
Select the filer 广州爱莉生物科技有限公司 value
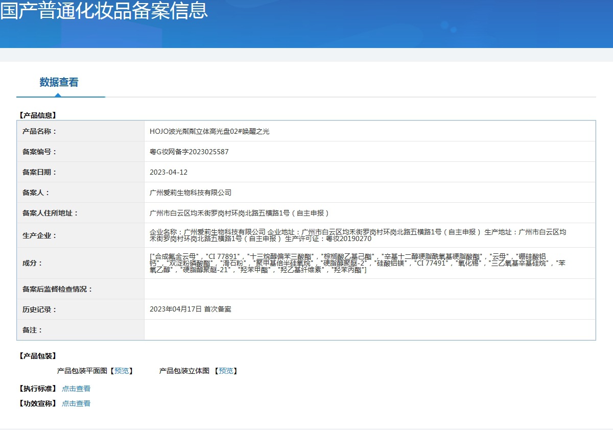[191, 193]
